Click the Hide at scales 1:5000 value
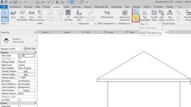The width and height of the screenshot is (191, 107). (26, 78)
